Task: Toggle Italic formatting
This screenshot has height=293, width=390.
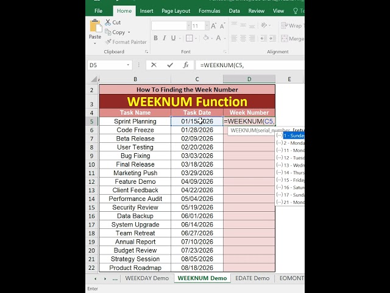Action: click(164, 38)
